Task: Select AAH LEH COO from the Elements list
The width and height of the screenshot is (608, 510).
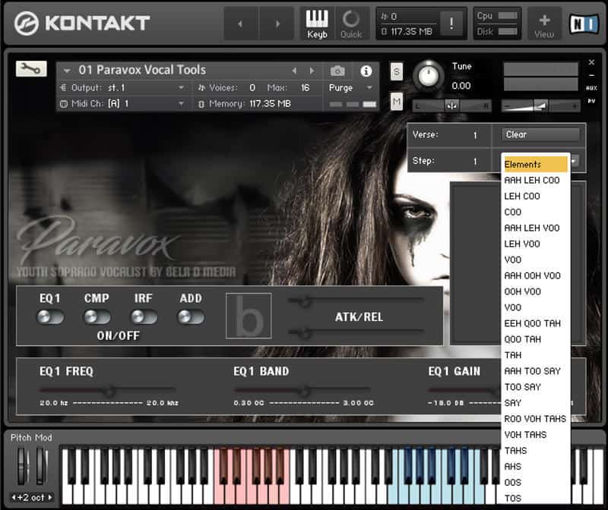Action: [532, 180]
